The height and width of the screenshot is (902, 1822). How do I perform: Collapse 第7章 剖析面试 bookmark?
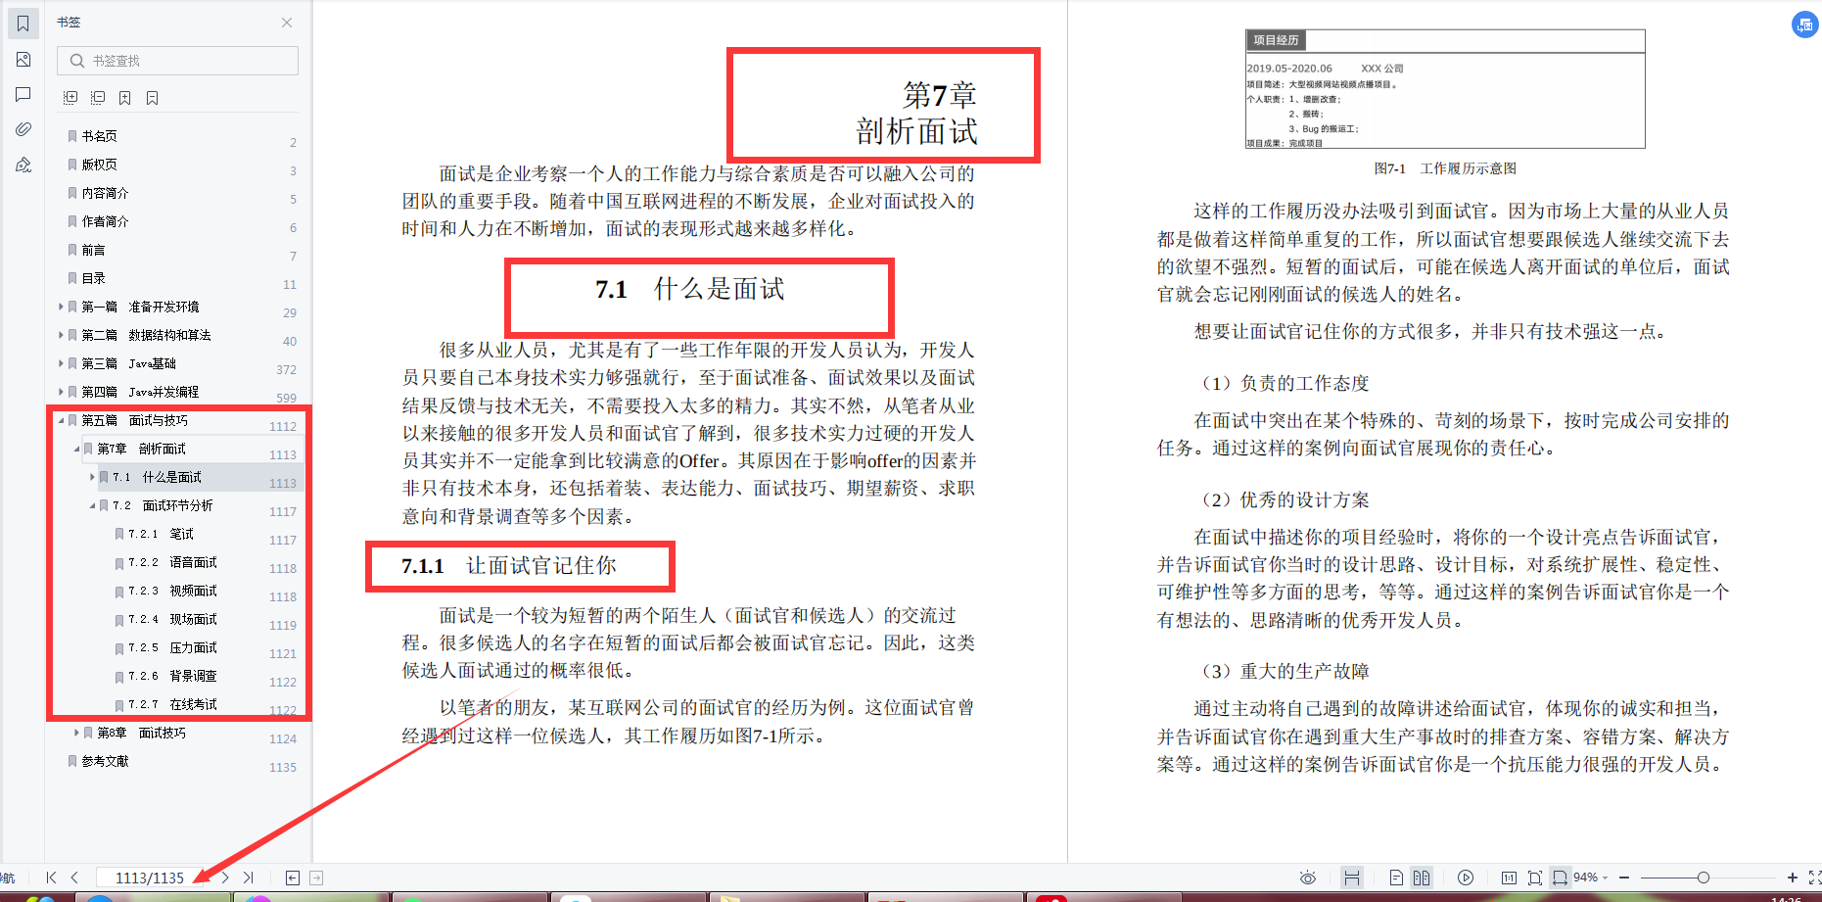(x=76, y=449)
